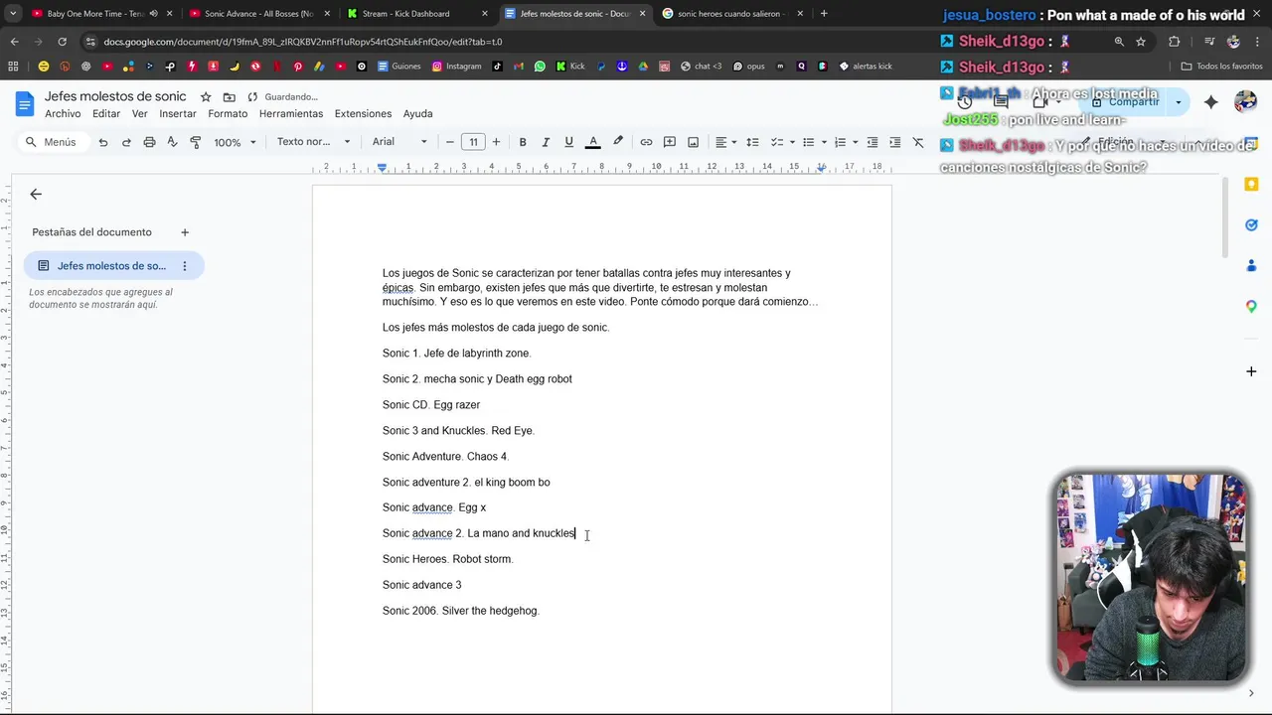Click the Increase indent icon
The width and height of the screenshot is (1272, 715).
pyautogui.click(x=894, y=142)
